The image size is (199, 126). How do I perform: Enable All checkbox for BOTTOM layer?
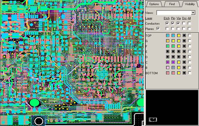[189, 73]
